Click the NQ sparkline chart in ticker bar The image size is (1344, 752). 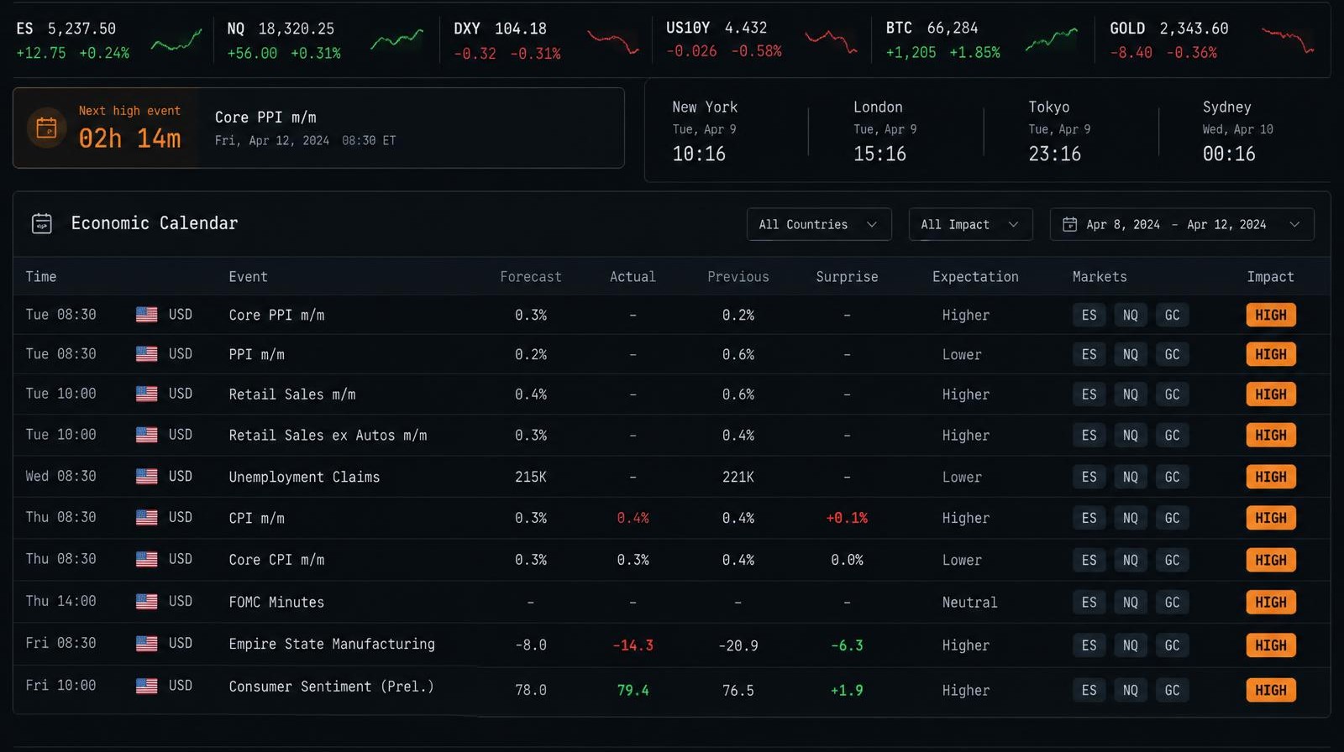point(397,39)
